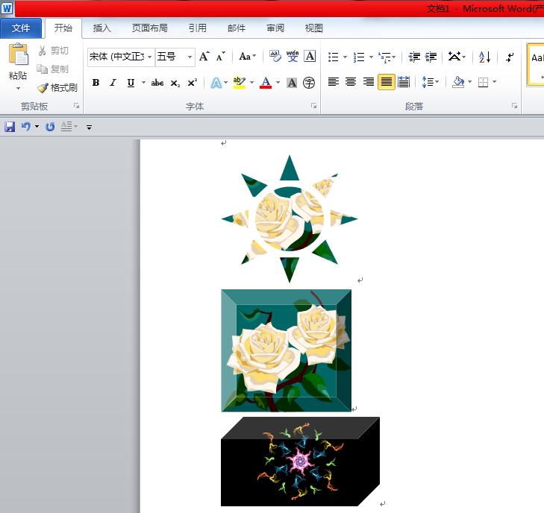
Task: Open Customize Quick Access Toolbar arrow
Action: 89,128
